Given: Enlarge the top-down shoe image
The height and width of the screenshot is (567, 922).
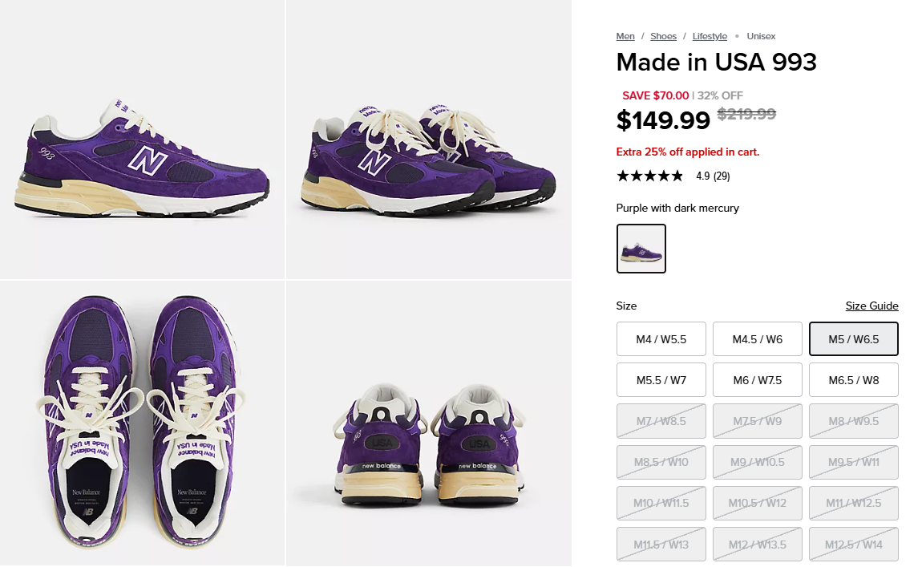Looking at the screenshot, I should click(x=142, y=423).
